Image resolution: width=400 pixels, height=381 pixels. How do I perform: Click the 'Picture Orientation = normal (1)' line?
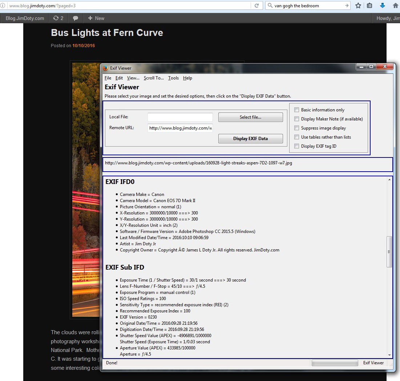click(150, 207)
